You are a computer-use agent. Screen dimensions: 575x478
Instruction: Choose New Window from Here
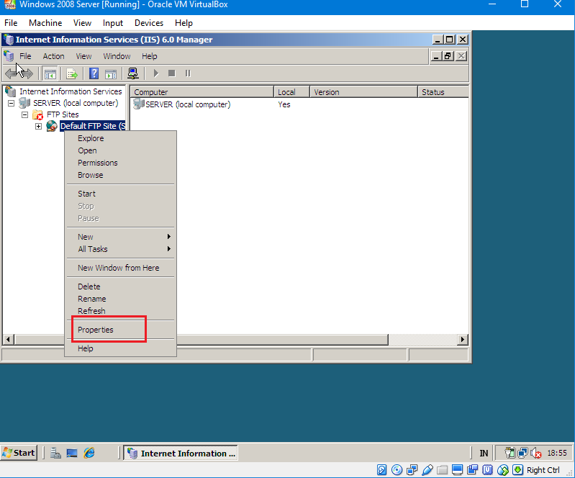click(120, 268)
